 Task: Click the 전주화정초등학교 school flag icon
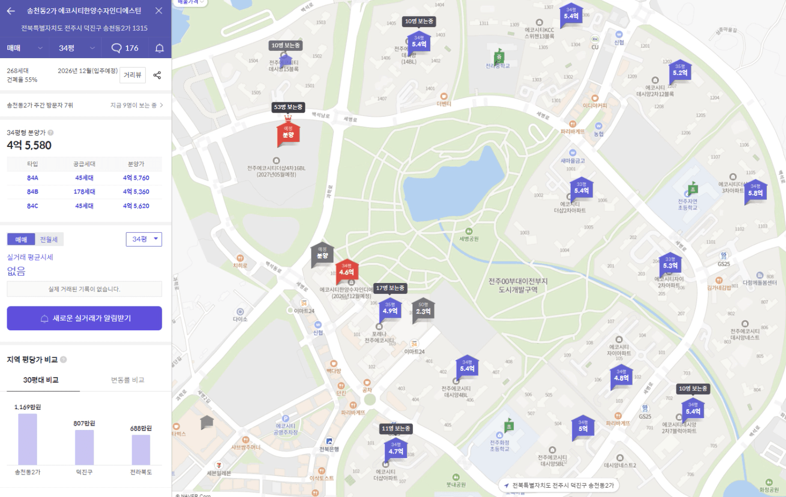click(x=509, y=426)
